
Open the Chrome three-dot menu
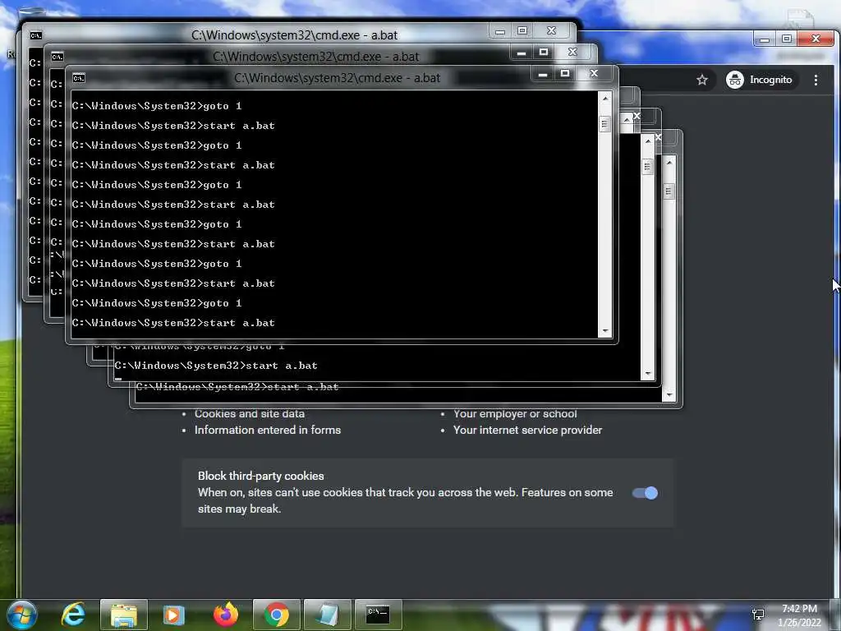point(816,80)
